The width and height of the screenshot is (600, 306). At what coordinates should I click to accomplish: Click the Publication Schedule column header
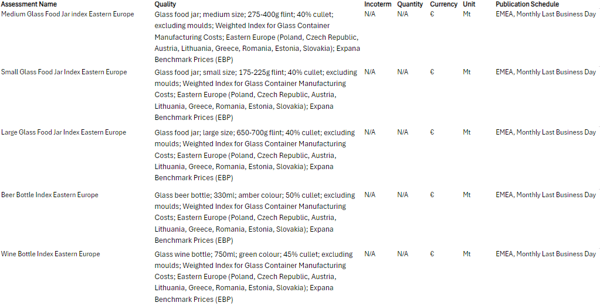pos(527,4)
